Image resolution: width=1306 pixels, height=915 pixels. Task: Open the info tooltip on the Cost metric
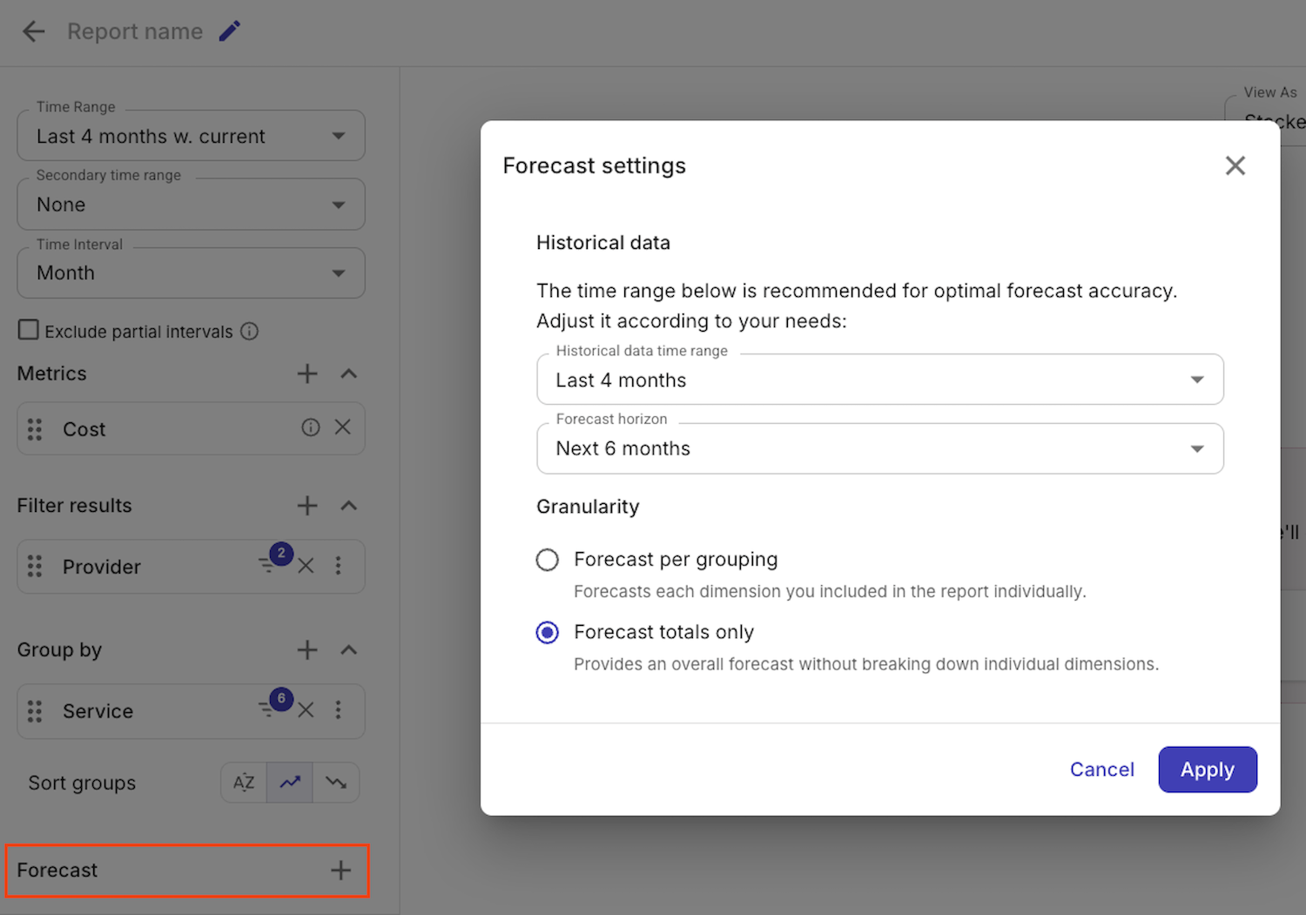(311, 427)
